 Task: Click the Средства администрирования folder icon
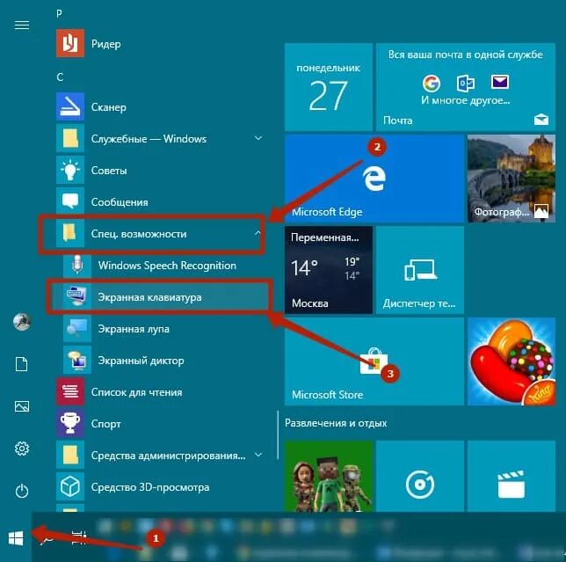coord(70,455)
